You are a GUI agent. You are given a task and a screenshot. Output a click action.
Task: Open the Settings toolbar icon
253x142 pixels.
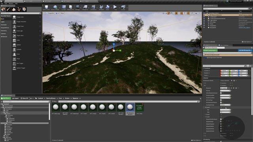(x=77, y=7)
